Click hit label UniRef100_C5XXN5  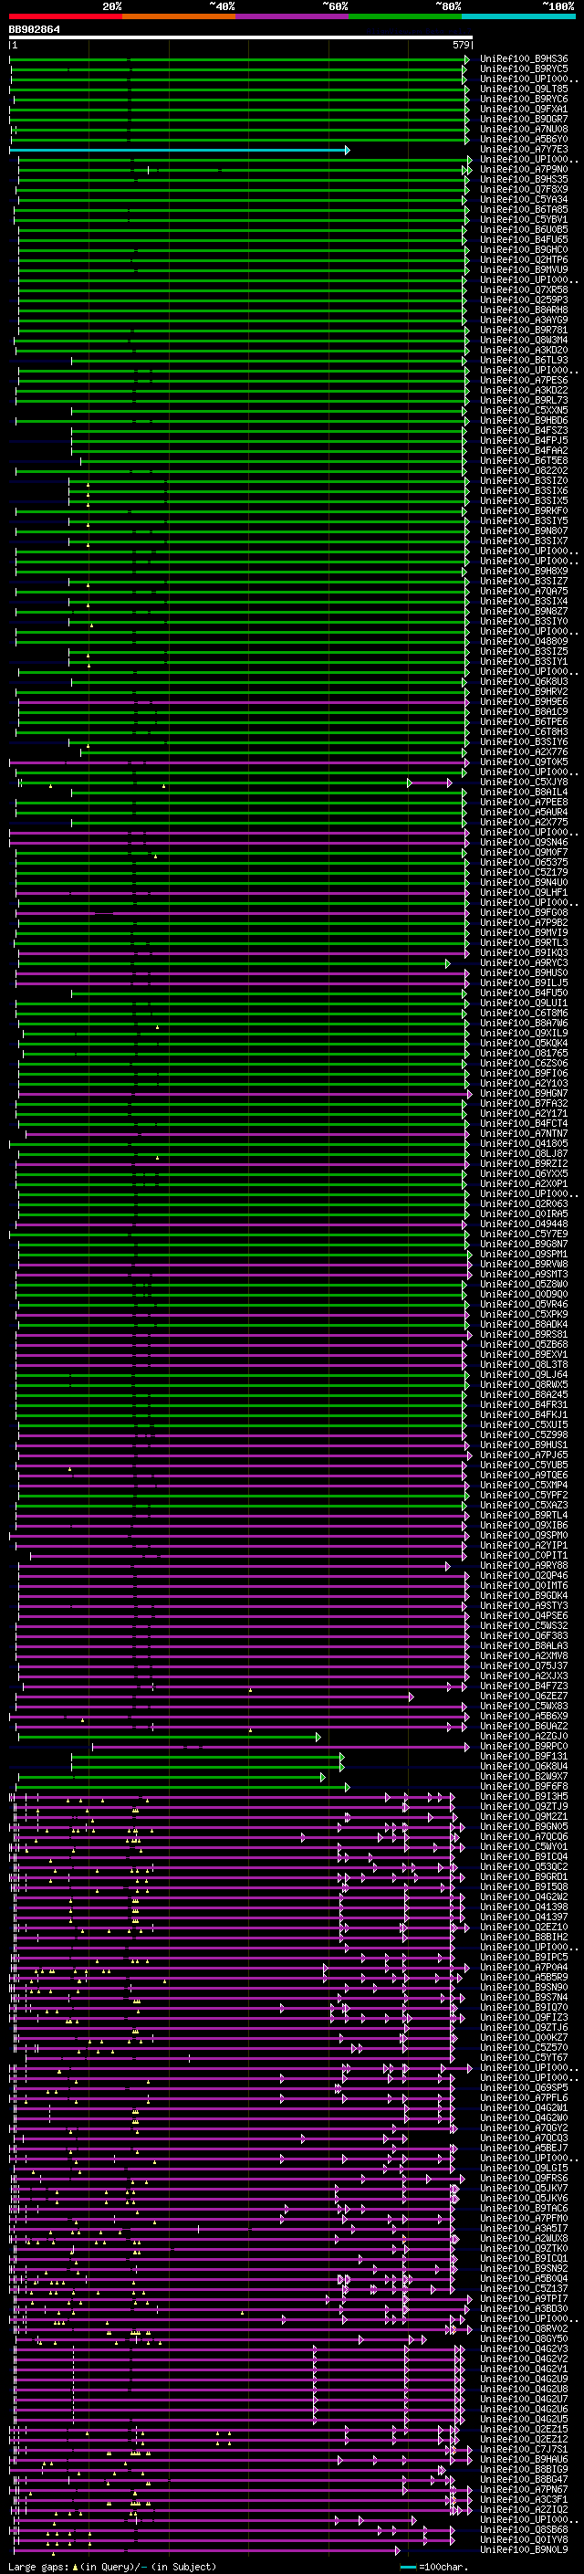point(524,411)
